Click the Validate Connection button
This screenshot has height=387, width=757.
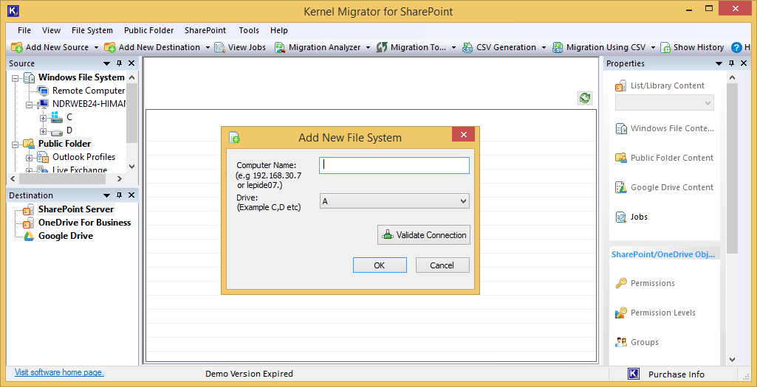click(x=424, y=235)
